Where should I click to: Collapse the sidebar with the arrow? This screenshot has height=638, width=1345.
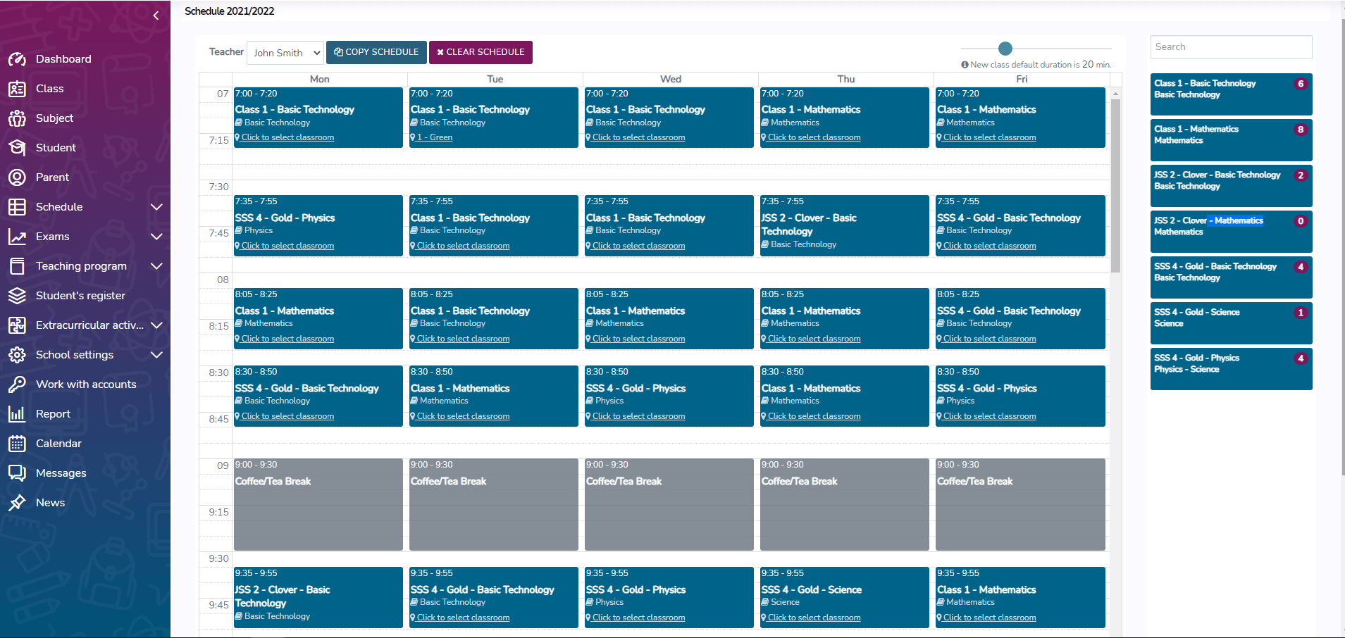156,15
